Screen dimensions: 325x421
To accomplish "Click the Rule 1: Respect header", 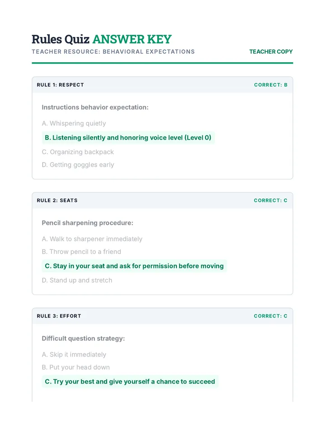I will tap(60, 85).
